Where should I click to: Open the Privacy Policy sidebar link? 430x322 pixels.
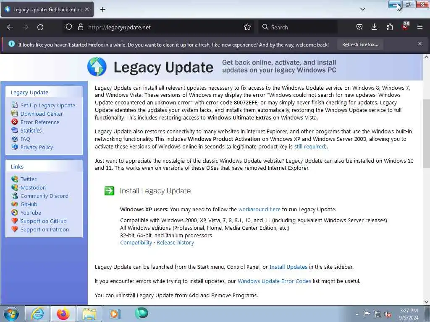37,147
